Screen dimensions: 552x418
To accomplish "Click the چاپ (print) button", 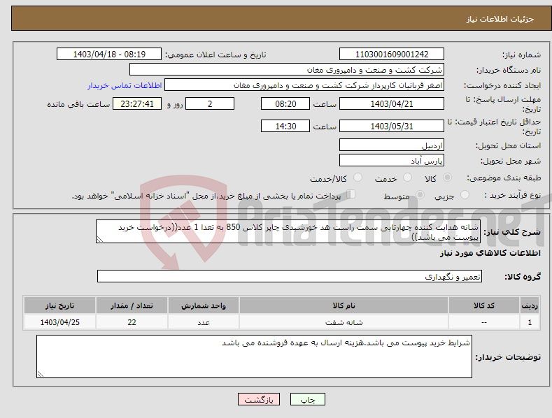I will pyautogui.click(x=307, y=400).
